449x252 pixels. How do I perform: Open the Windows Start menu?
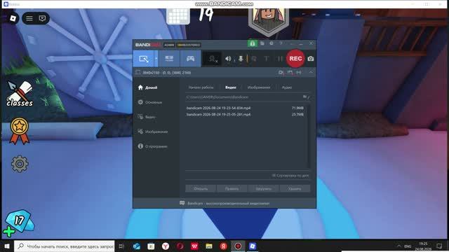7,246
